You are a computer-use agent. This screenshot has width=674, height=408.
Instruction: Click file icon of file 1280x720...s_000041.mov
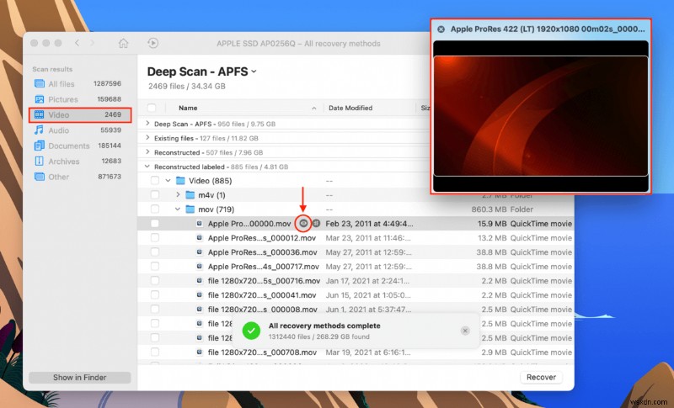tap(200, 294)
